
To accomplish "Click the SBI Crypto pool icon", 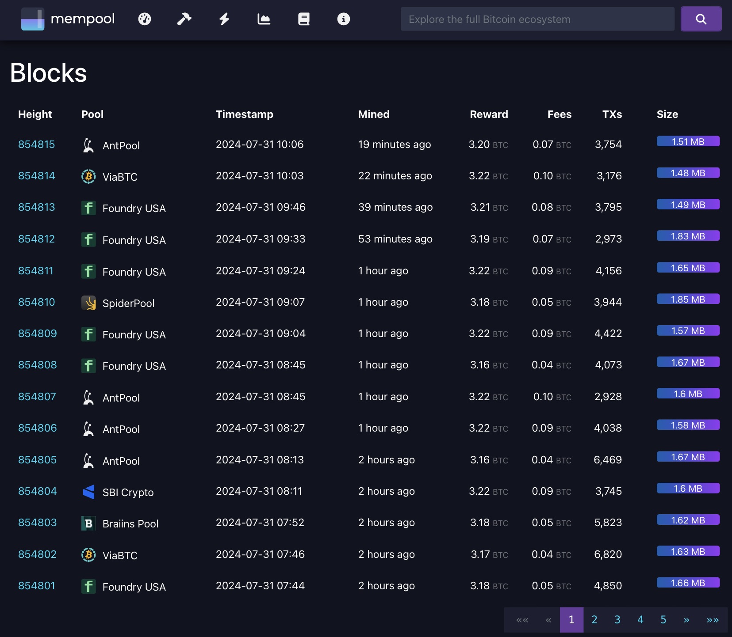I will tap(88, 492).
